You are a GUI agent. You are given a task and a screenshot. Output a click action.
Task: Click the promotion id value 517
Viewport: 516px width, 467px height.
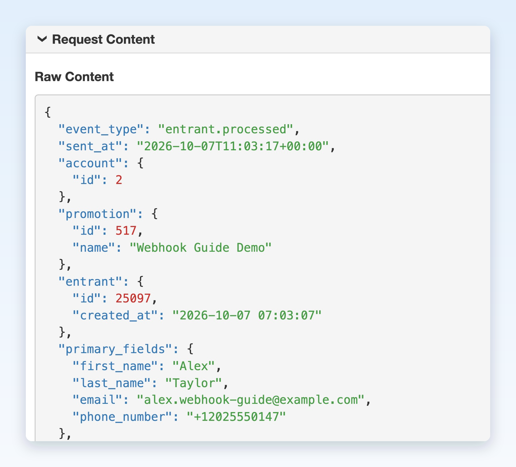click(x=126, y=231)
